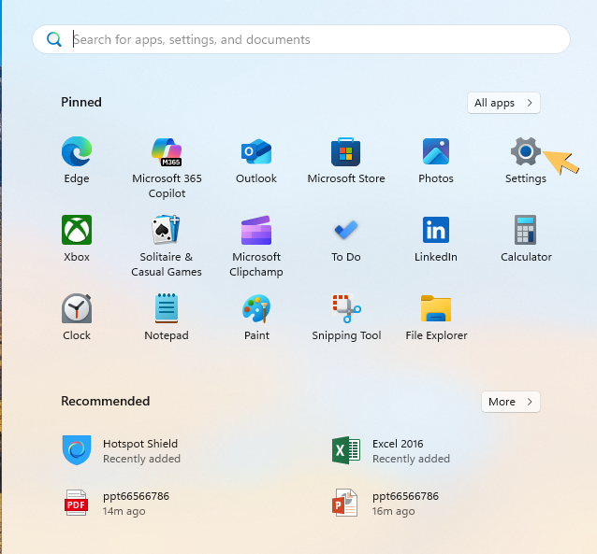The image size is (597, 554).
Task: Click the Recommended section heading
Action: (x=106, y=401)
